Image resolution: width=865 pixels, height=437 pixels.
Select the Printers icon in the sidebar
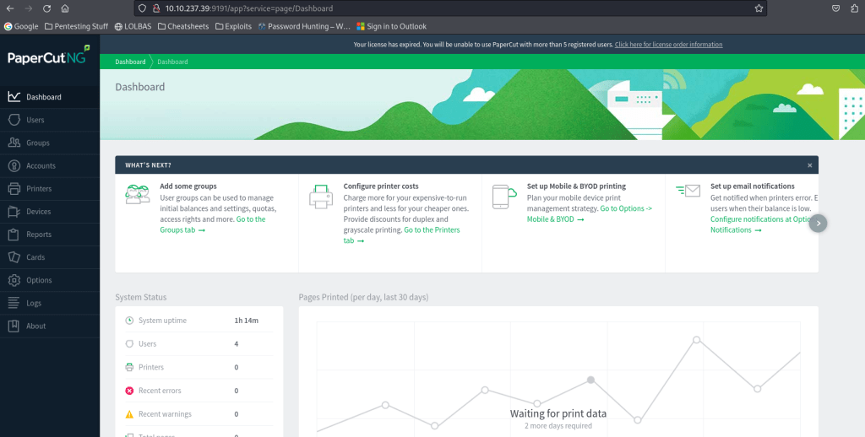click(x=14, y=188)
